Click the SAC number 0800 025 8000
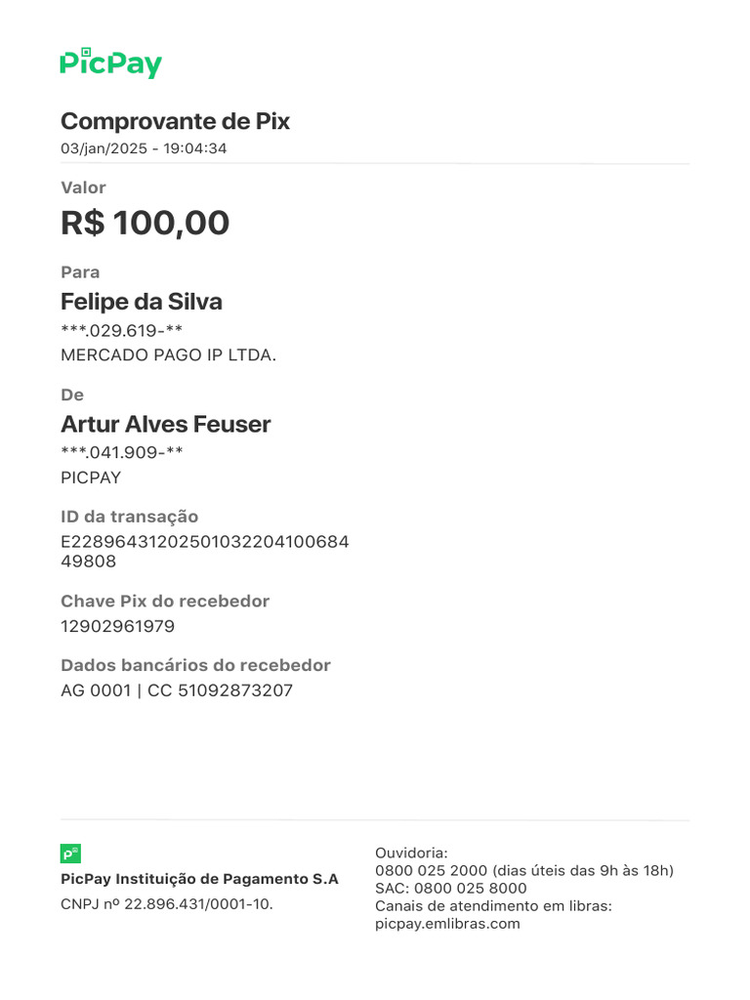 click(470, 889)
